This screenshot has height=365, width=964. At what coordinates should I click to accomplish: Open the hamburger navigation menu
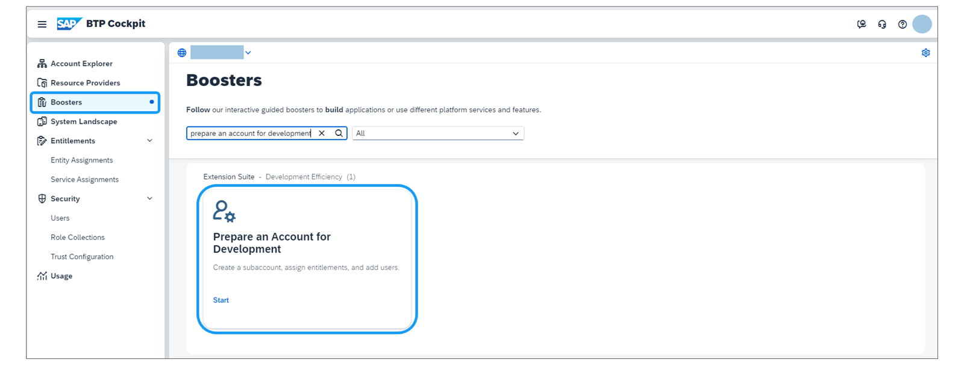(42, 24)
